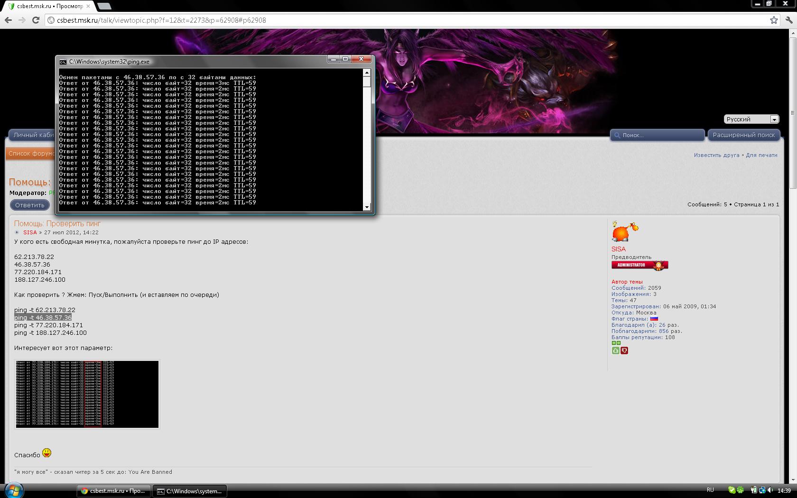
Task: Open a new browser tab
Action: click(105, 6)
